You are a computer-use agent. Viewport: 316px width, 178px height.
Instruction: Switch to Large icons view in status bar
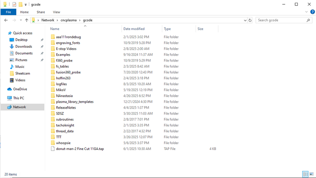311,174
